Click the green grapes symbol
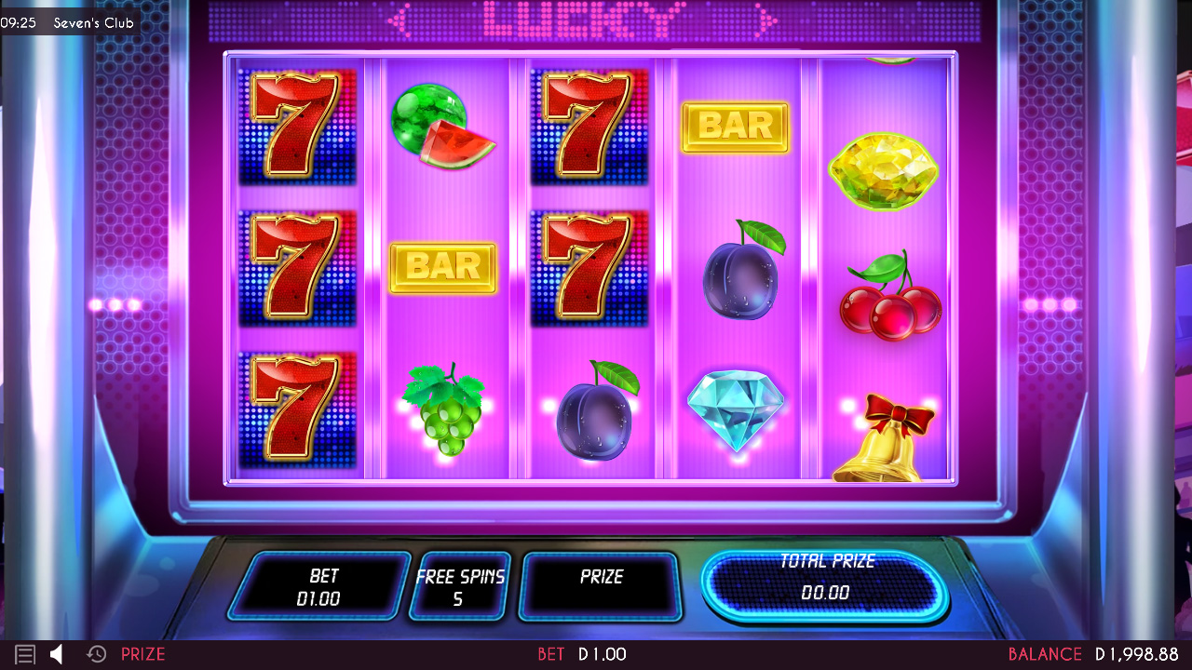The width and height of the screenshot is (1192, 670). point(443,409)
